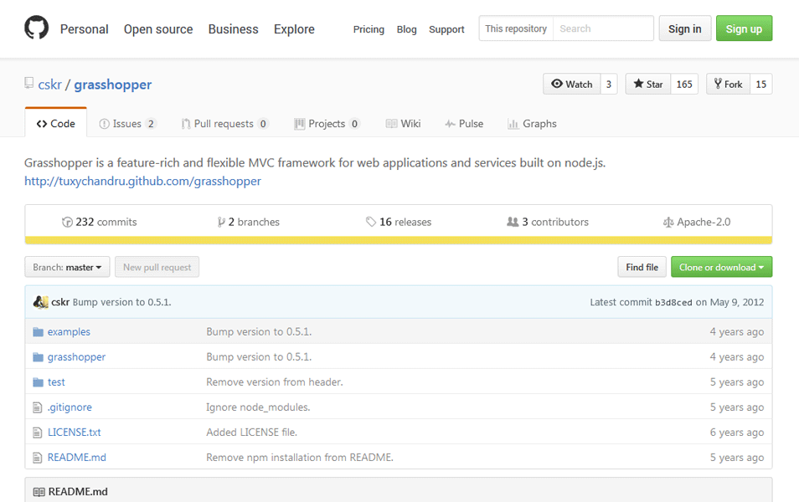Screen dimensions: 799x502
Task: Open the LICENSE.txt file link
Action: [x=74, y=433]
